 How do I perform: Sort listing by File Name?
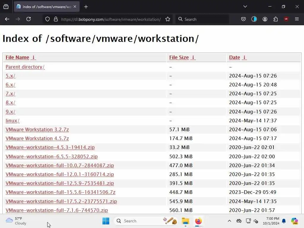click(x=20, y=57)
